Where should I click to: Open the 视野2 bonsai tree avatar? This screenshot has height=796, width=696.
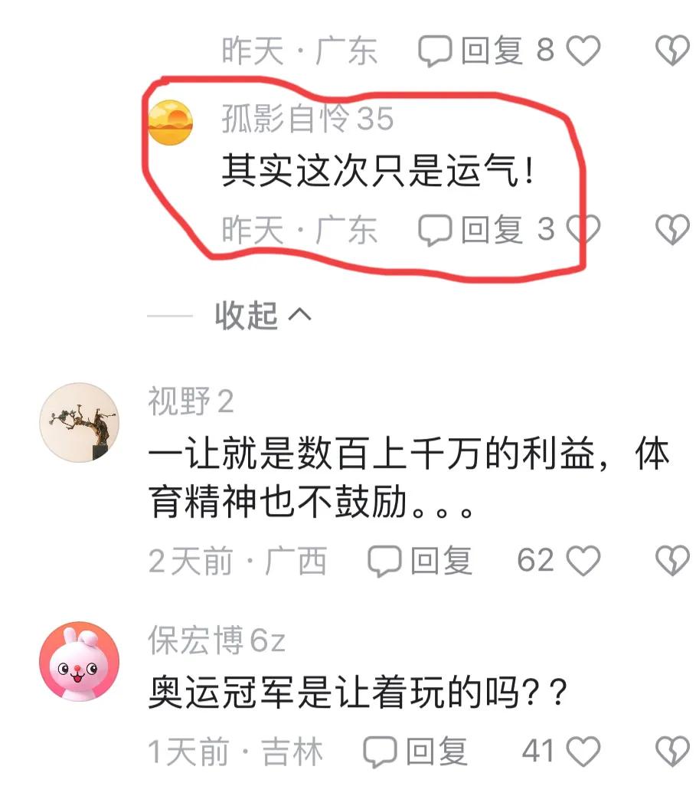(x=80, y=422)
